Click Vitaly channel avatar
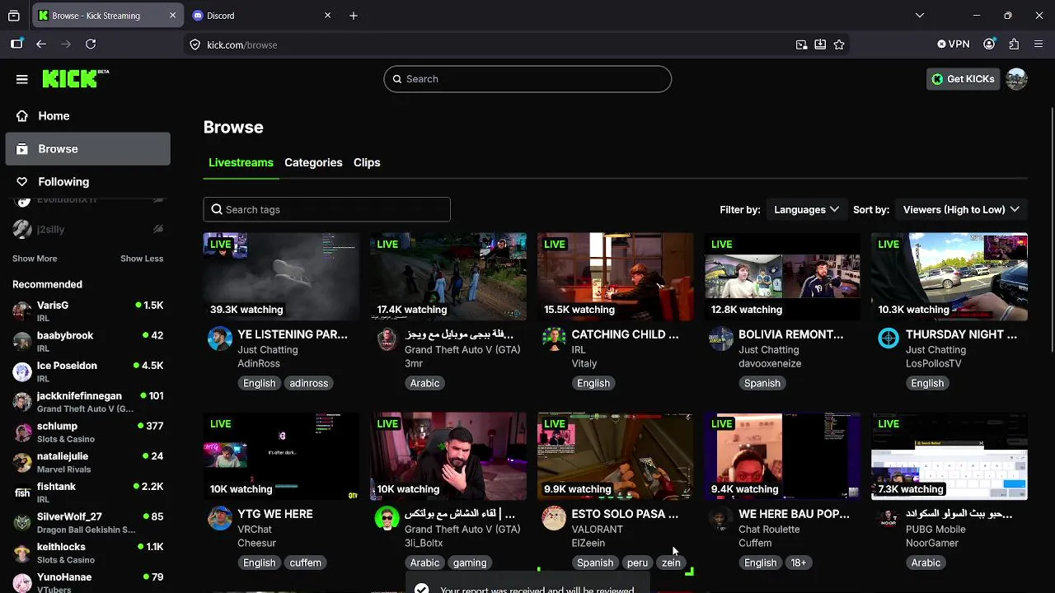 pyautogui.click(x=554, y=339)
